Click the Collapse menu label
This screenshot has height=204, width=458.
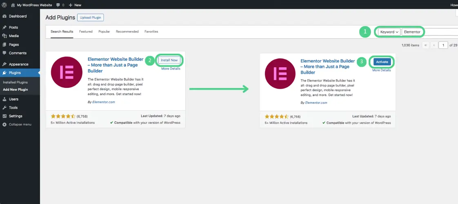click(x=20, y=125)
